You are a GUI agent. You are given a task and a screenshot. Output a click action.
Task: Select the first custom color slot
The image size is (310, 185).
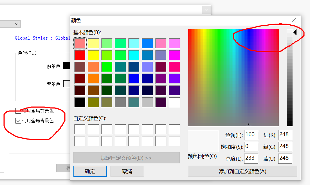[x=80, y=129]
